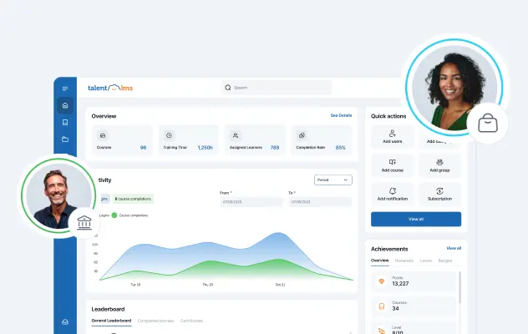
Task: Open the folder icon in sidebar
Action: (x=65, y=139)
